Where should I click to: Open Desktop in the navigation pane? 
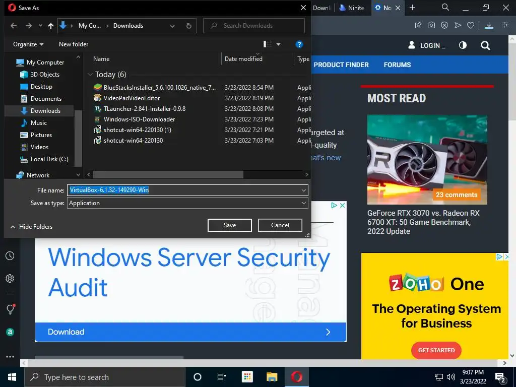[x=36, y=87]
